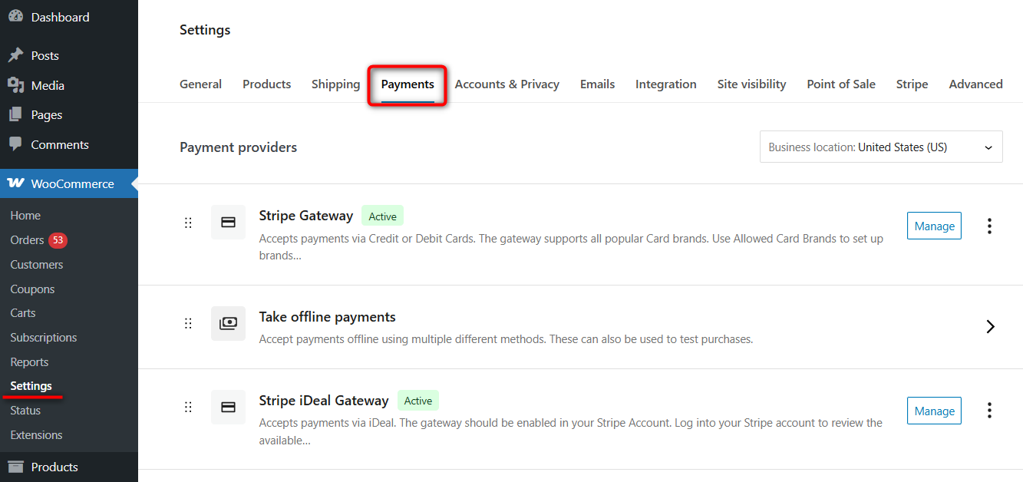Click Manage for Stripe iDeal Gateway
The width and height of the screenshot is (1023, 482).
934,411
